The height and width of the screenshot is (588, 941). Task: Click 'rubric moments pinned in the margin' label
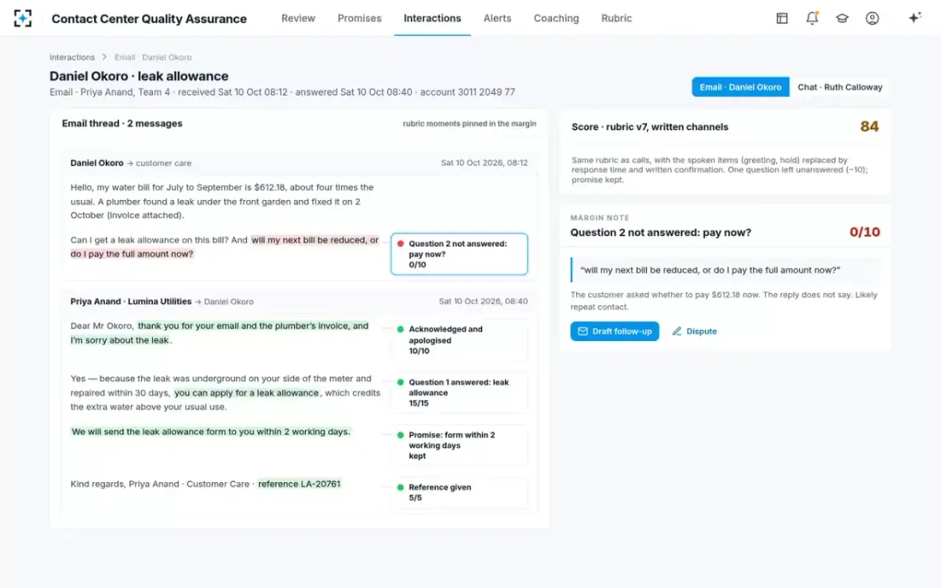click(470, 124)
